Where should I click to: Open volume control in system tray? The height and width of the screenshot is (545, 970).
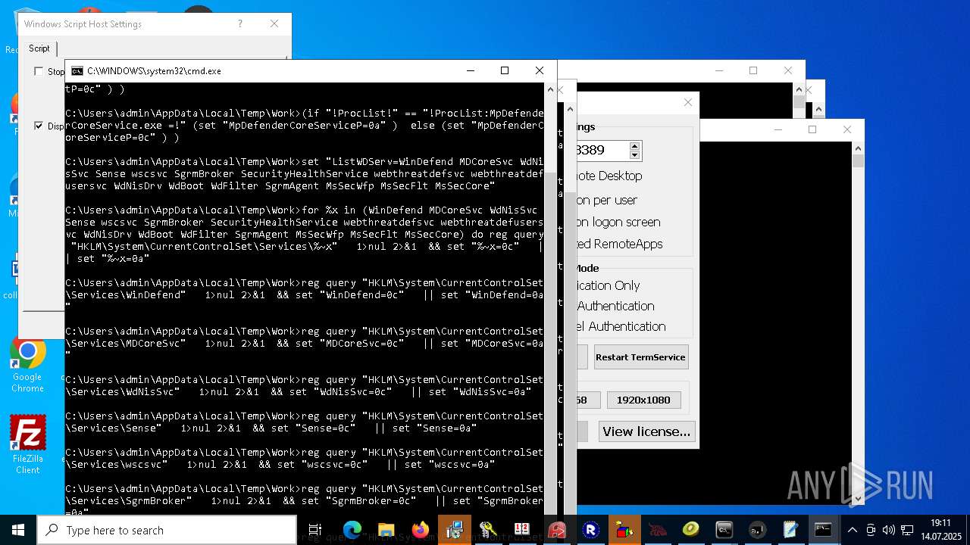tap(888, 530)
